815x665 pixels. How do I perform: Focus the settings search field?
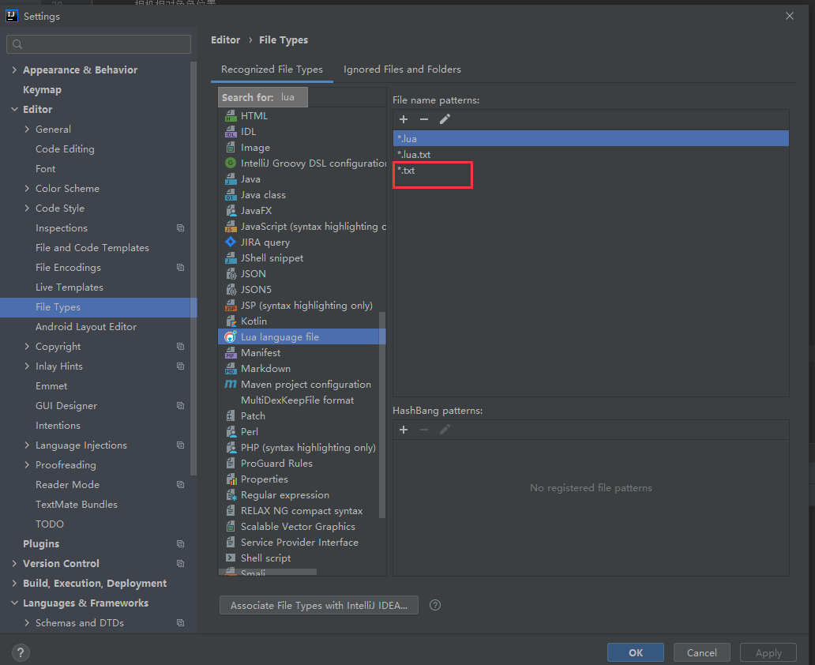coord(99,44)
